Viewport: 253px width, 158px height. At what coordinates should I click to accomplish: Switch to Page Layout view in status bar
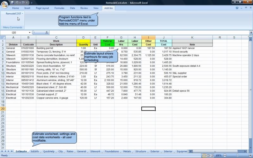tap(208, 155)
